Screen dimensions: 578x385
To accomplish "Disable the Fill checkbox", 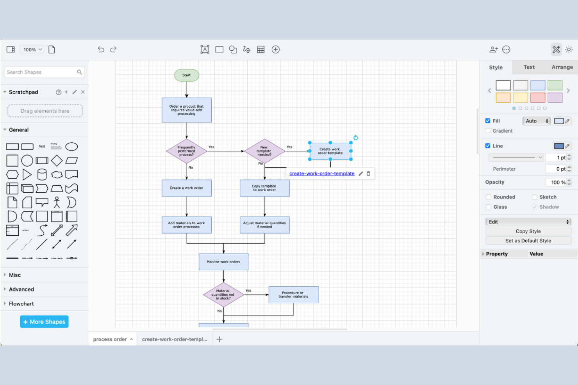I will 487,121.
